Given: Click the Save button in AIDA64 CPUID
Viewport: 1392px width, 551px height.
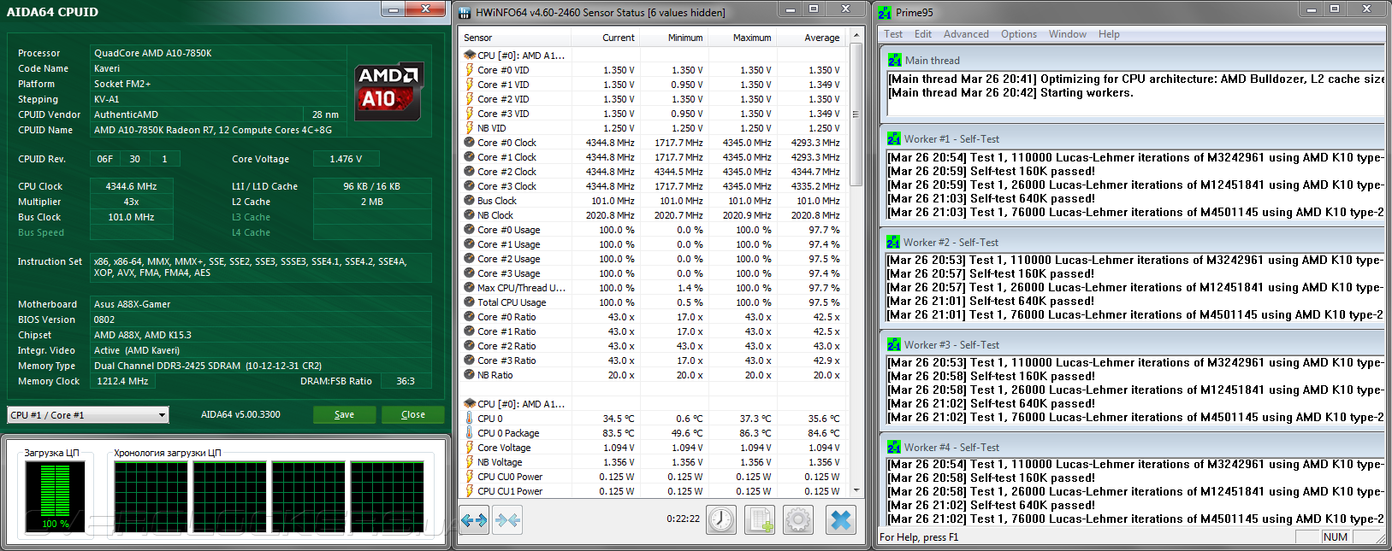Looking at the screenshot, I should [x=344, y=414].
